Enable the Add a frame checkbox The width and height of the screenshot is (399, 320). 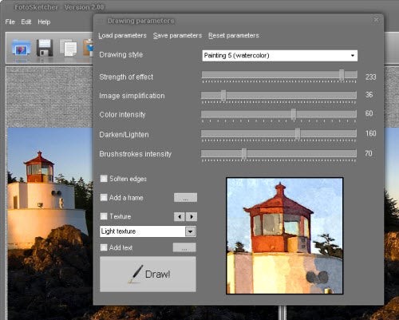(104, 197)
